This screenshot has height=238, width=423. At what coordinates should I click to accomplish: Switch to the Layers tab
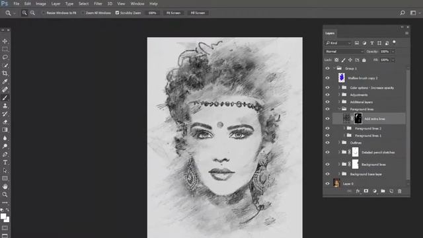[x=330, y=33]
